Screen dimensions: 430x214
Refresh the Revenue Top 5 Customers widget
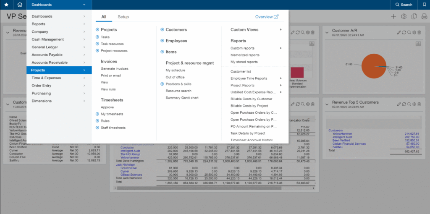(404, 104)
